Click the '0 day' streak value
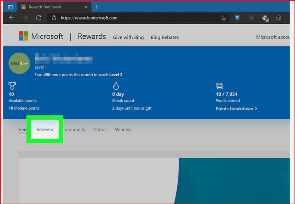 (x=118, y=94)
